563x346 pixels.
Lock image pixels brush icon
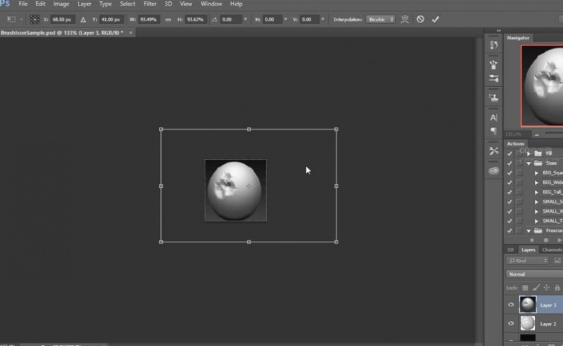coord(535,288)
